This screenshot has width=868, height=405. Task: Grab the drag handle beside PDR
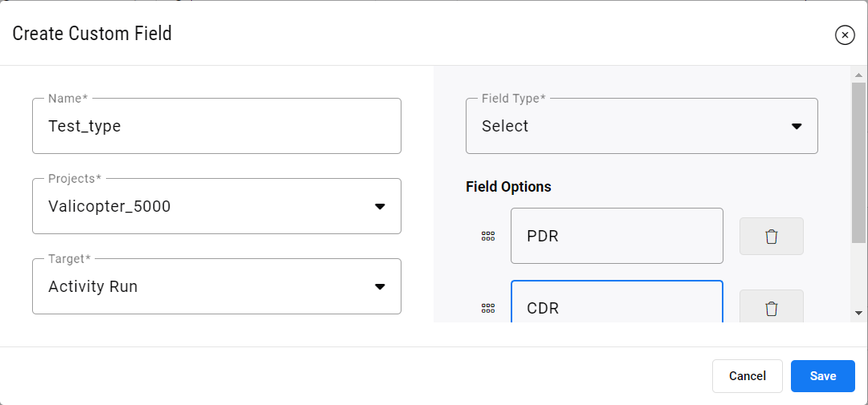[x=487, y=237]
